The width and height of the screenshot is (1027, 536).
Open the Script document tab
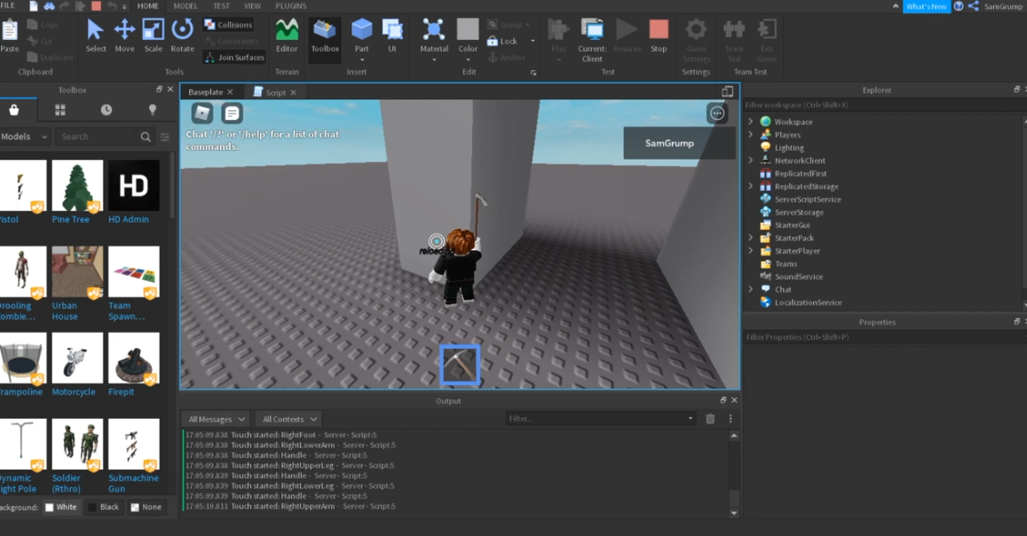pos(275,92)
